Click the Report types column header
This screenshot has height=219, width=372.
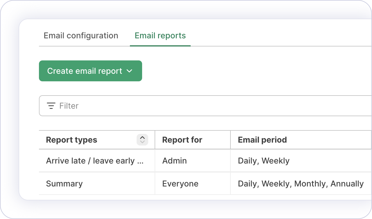(x=71, y=140)
